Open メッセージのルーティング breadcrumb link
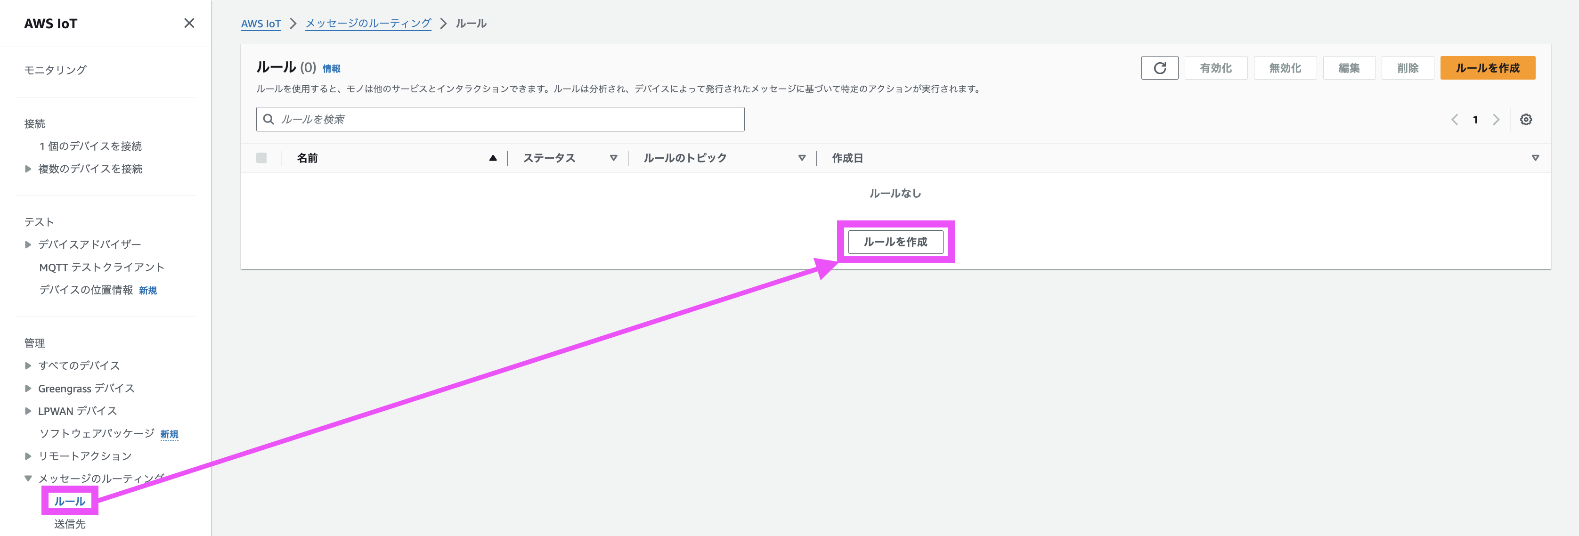The width and height of the screenshot is (1579, 536). point(368,23)
